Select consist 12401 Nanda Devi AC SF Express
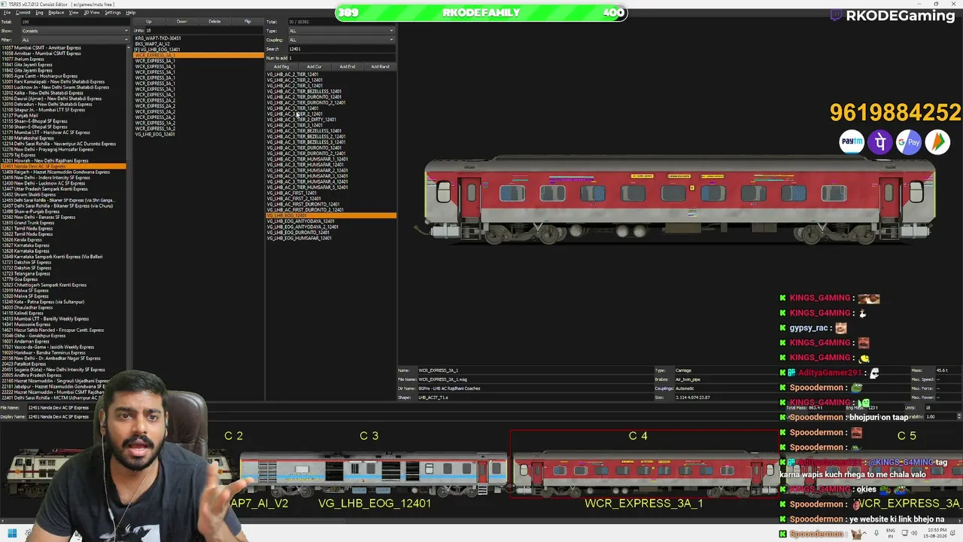 [63, 166]
